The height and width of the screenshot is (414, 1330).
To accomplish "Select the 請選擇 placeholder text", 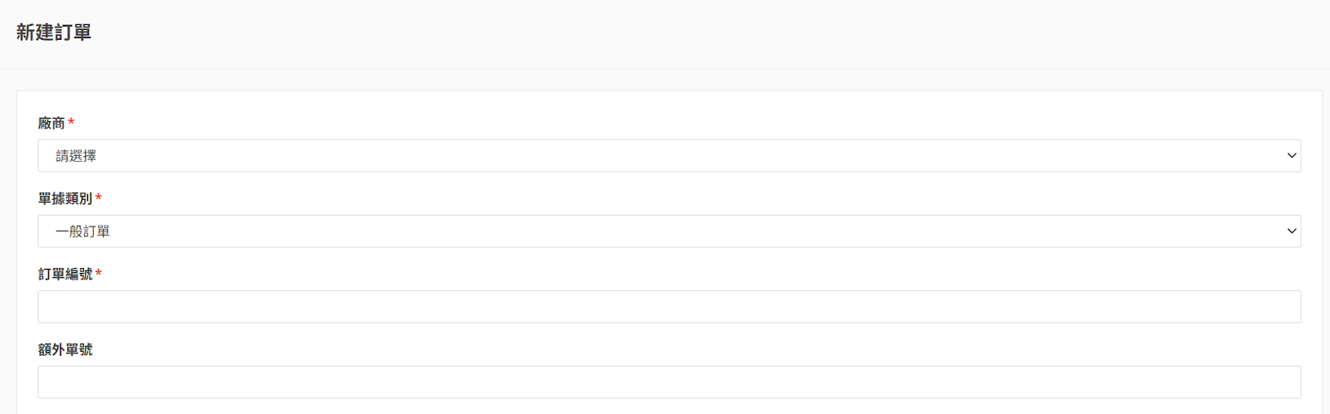I will tap(76, 156).
